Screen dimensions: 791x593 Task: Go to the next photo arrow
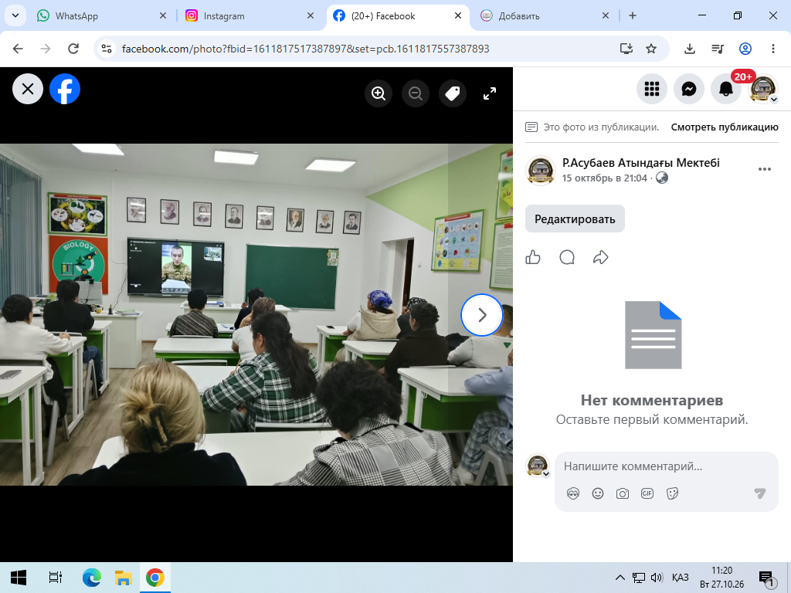(482, 315)
